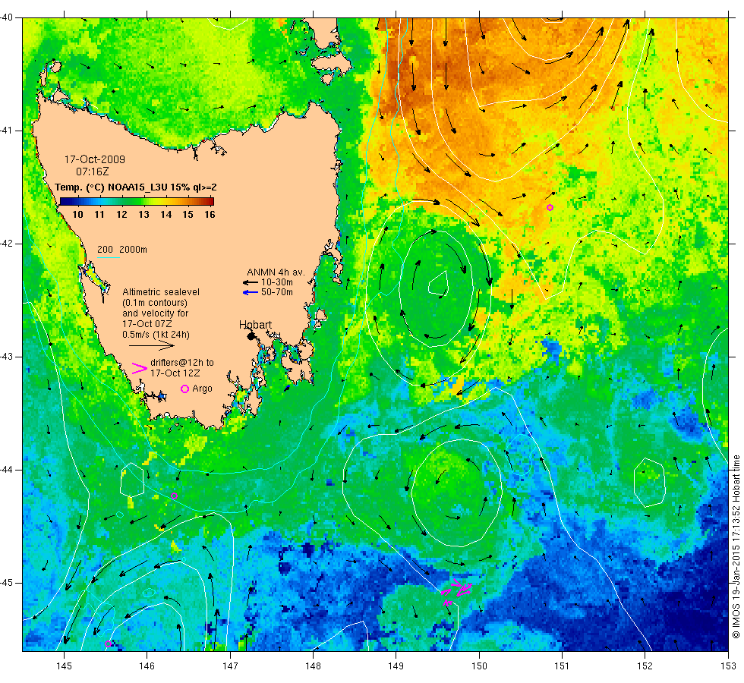
Task: Click the 151 longitude axis label
Action: pyautogui.click(x=562, y=666)
